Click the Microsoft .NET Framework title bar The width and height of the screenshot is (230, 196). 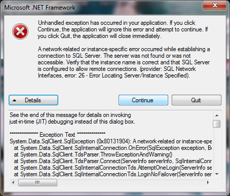(x=101, y=8)
